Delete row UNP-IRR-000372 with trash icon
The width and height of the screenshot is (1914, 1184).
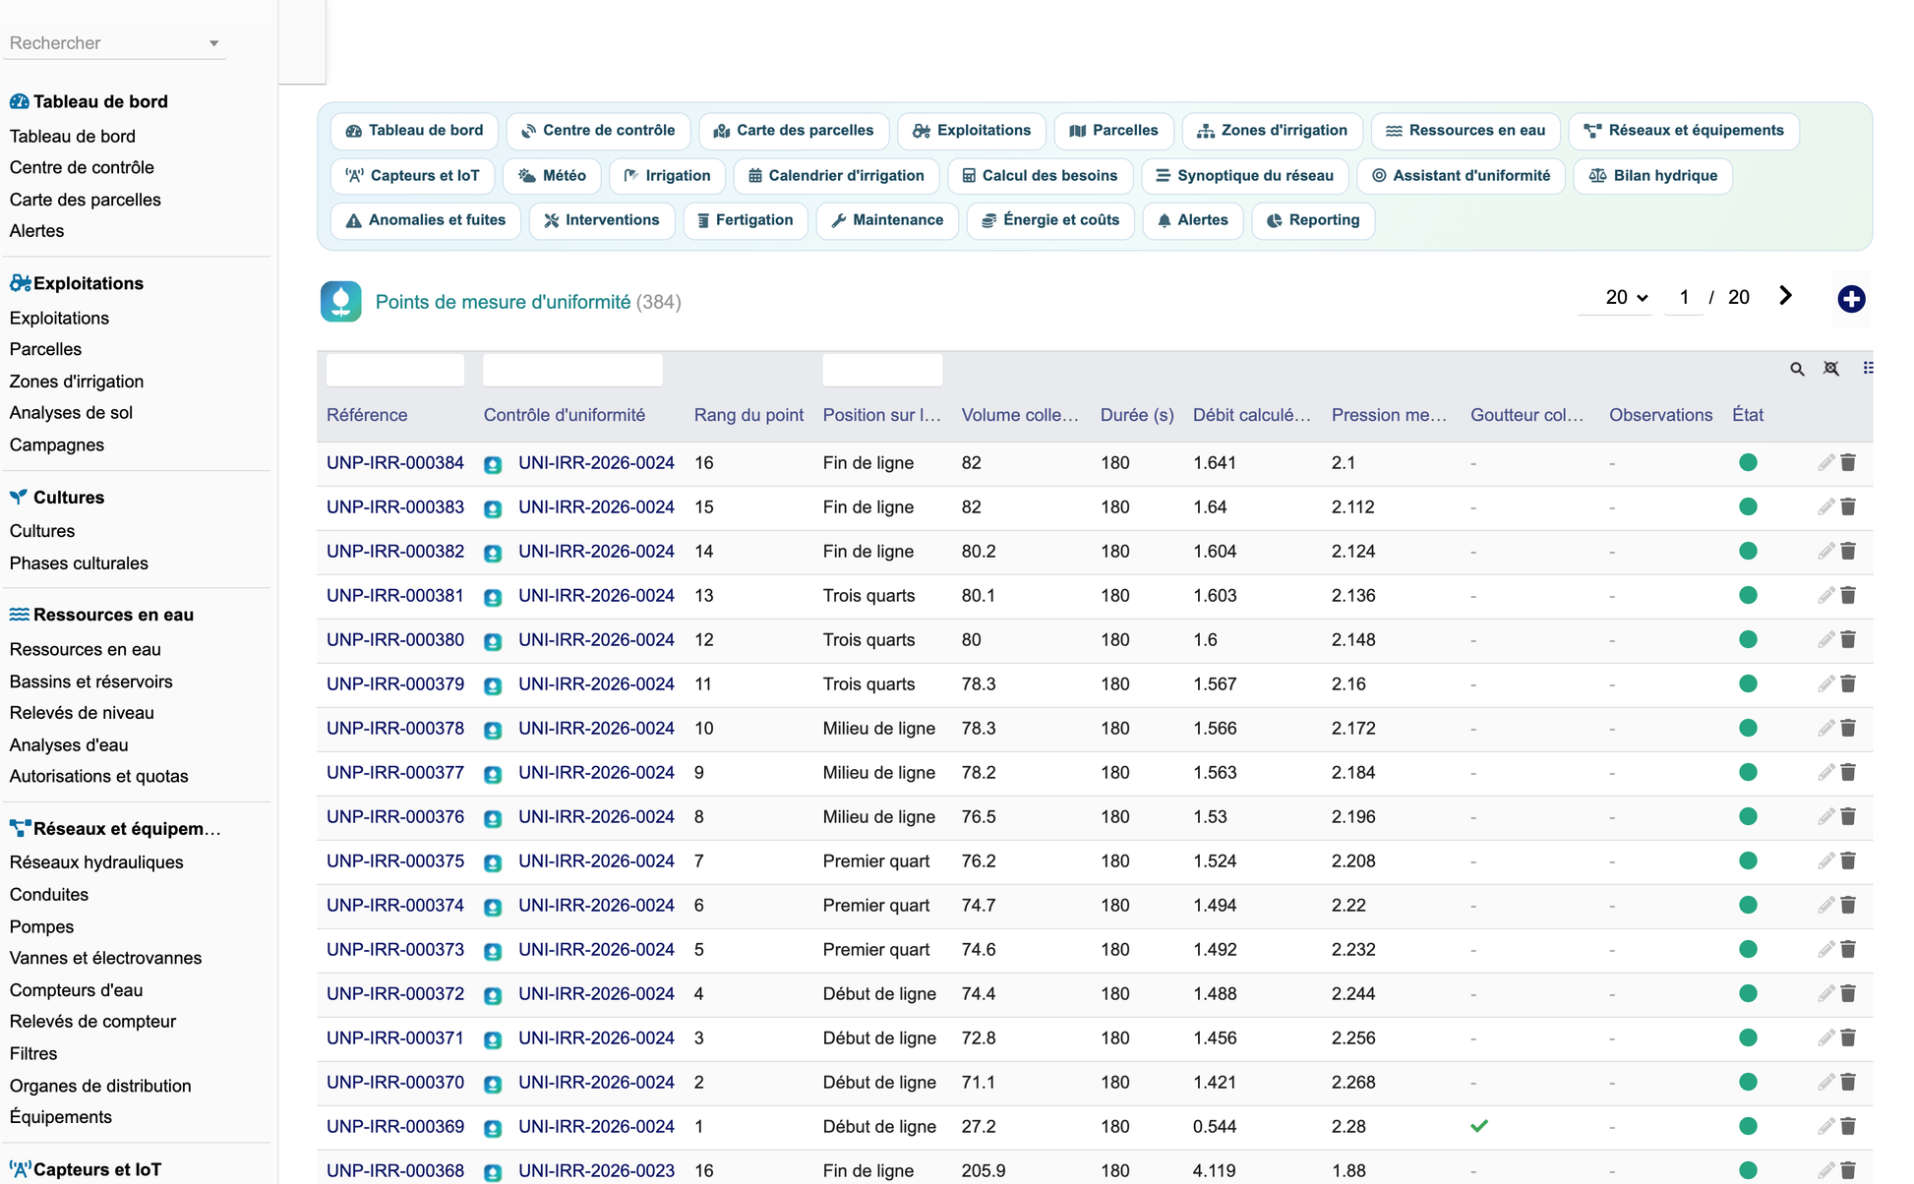pos(1848,993)
